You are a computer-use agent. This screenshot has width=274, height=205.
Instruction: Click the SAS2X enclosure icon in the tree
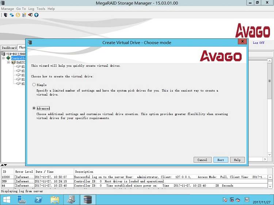pos(14,62)
